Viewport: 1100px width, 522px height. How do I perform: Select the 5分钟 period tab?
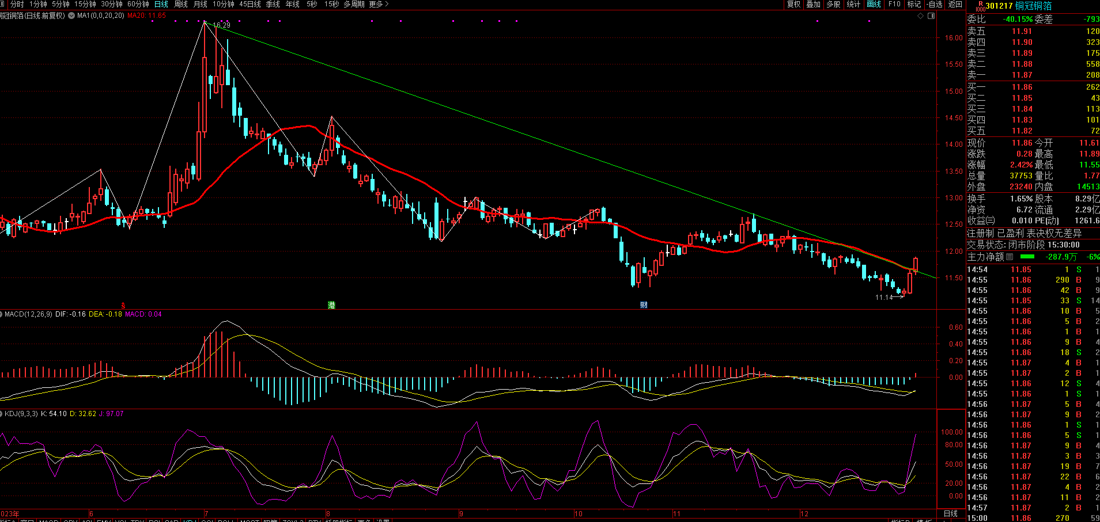[61, 4]
